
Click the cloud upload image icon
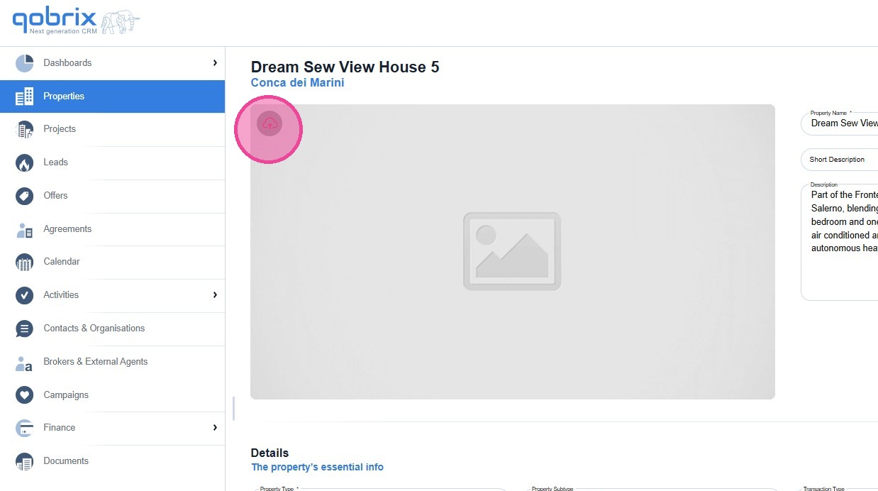point(269,124)
